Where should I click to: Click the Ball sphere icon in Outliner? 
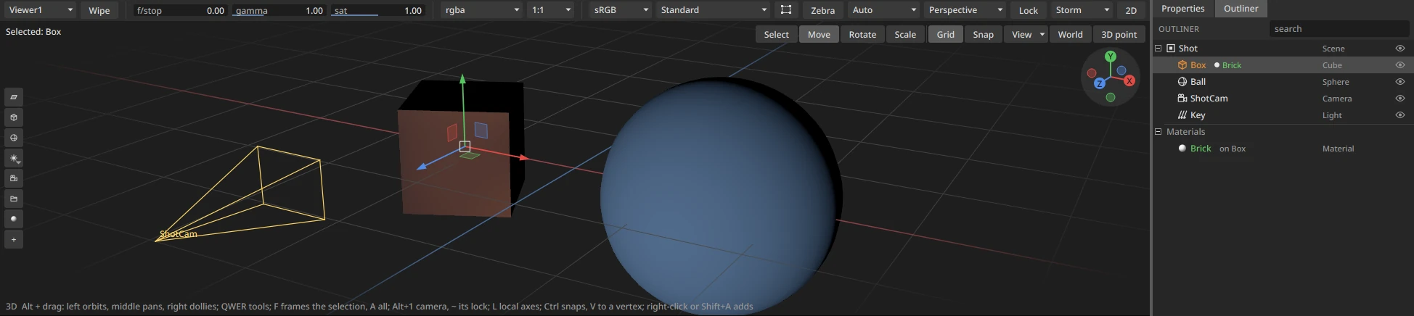point(1182,82)
